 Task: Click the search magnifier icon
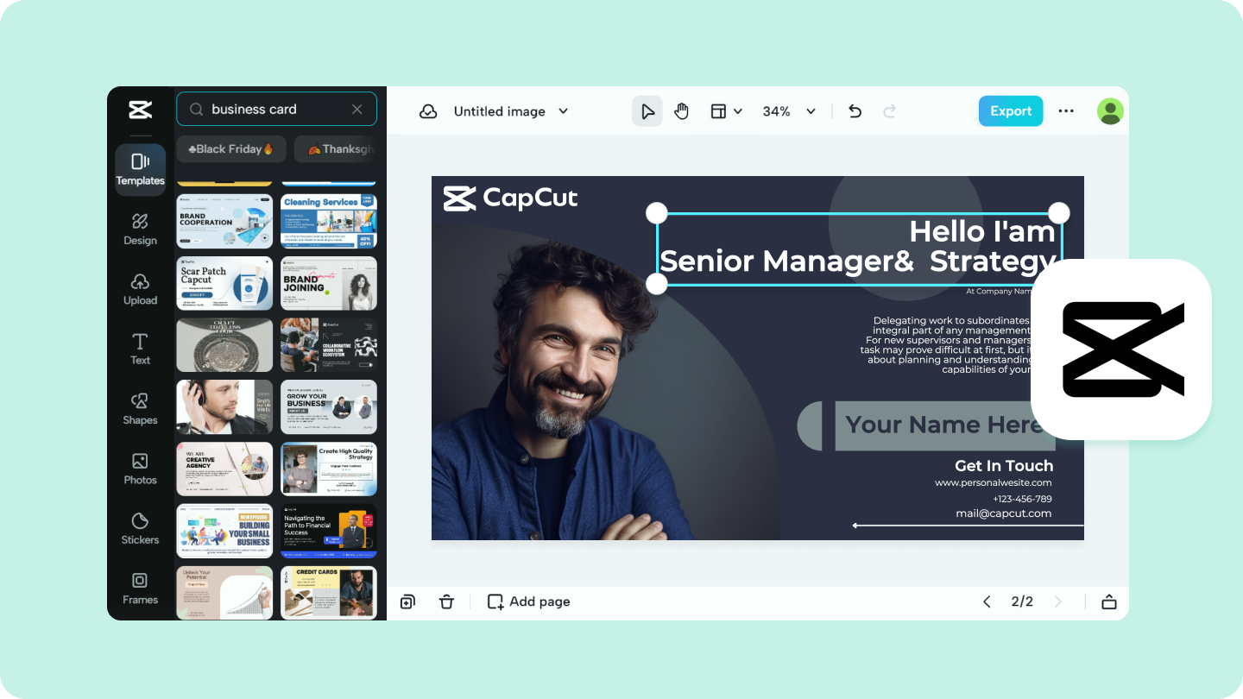coord(196,110)
